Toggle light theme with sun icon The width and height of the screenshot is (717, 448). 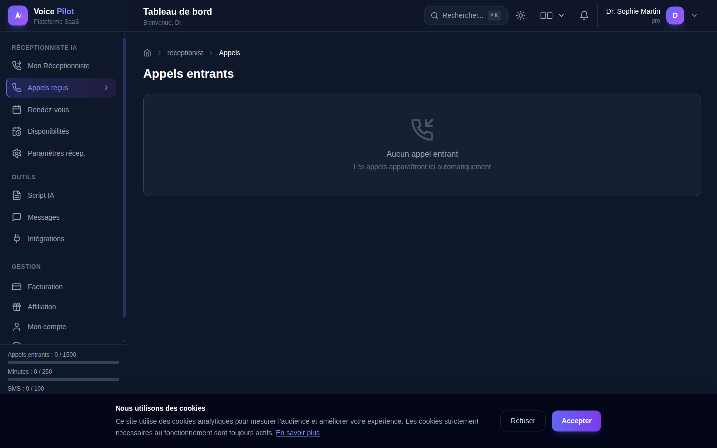tap(521, 15)
